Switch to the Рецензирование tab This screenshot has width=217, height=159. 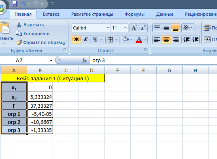(201, 14)
